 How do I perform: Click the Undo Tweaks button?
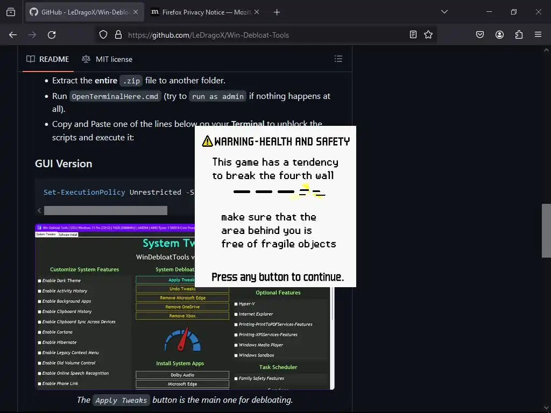coord(182,289)
